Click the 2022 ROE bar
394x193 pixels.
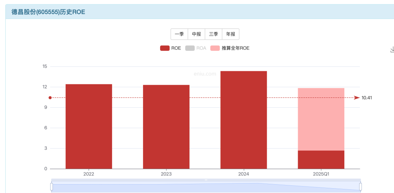coord(89,126)
